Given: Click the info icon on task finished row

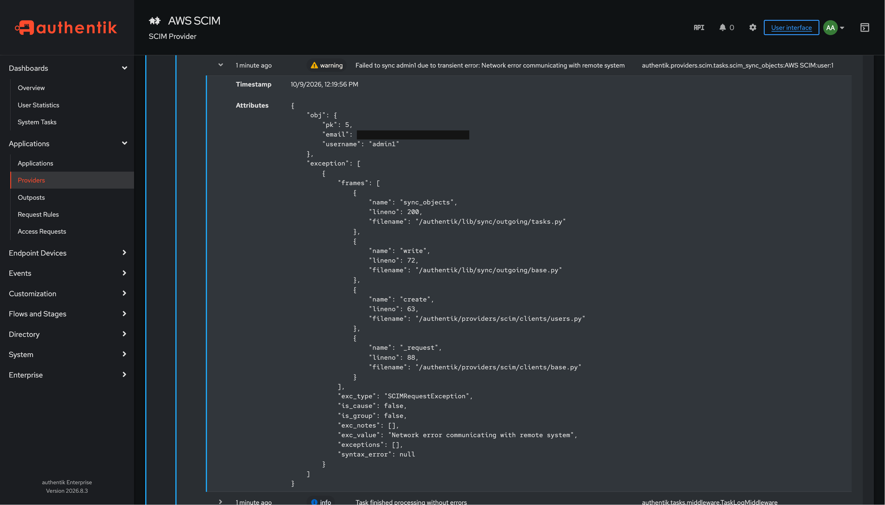Looking at the screenshot, I should (x=314, y=501).
